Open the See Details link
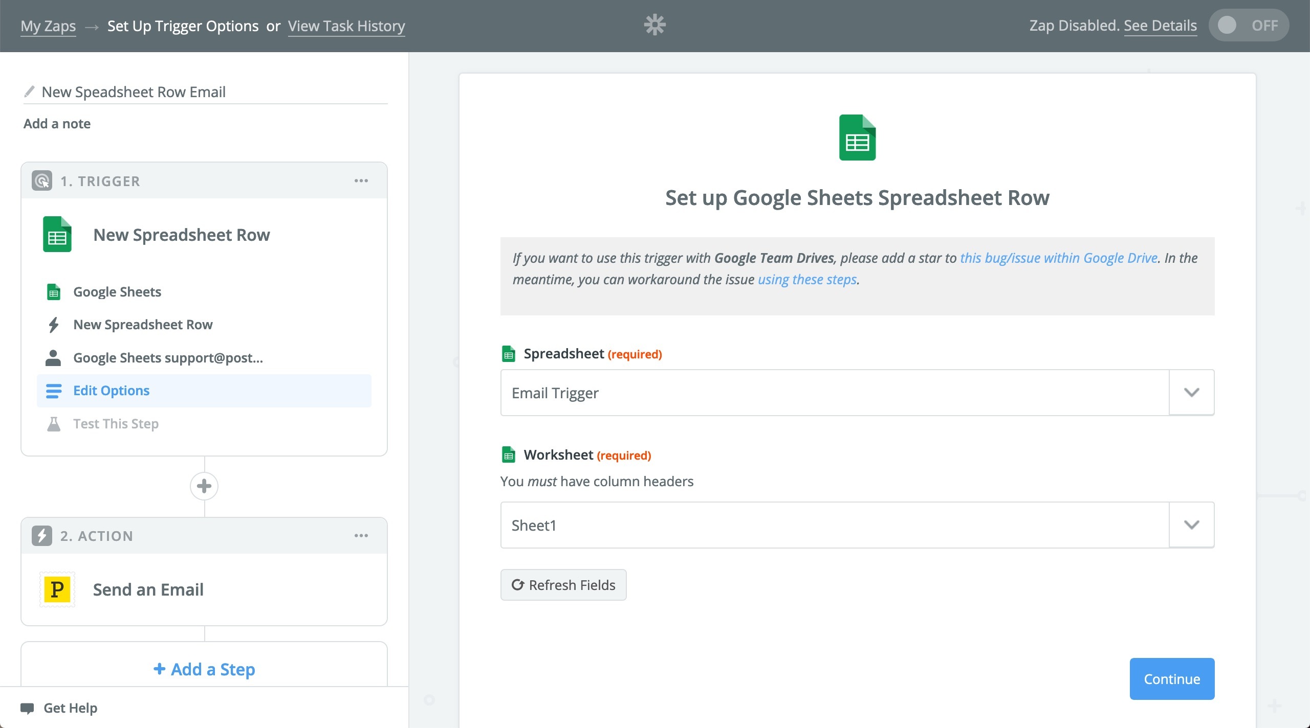This screenshot has height=728, width=1310. [x=1160, y=25]
